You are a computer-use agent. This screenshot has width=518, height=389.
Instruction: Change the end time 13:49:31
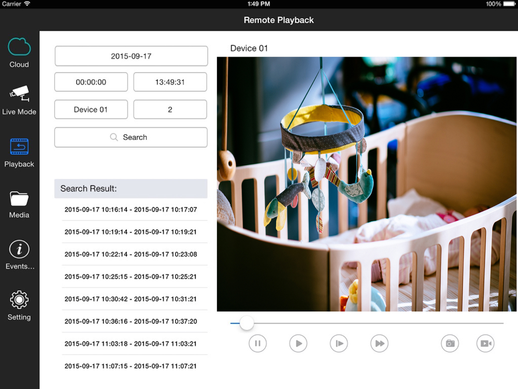tap(170, 82)
